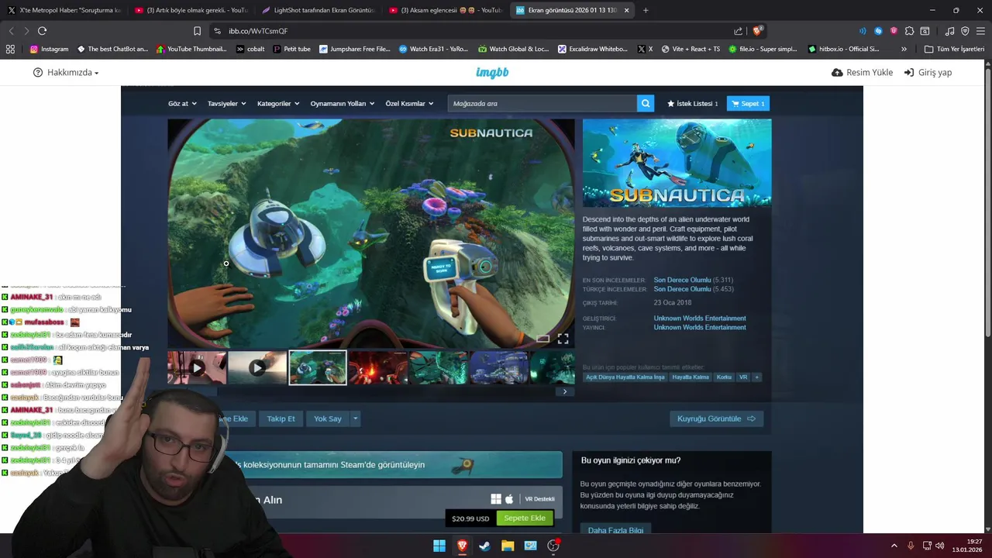
Task: Click the blue sound-wave extension icon
Action: (x=863, y=31)
